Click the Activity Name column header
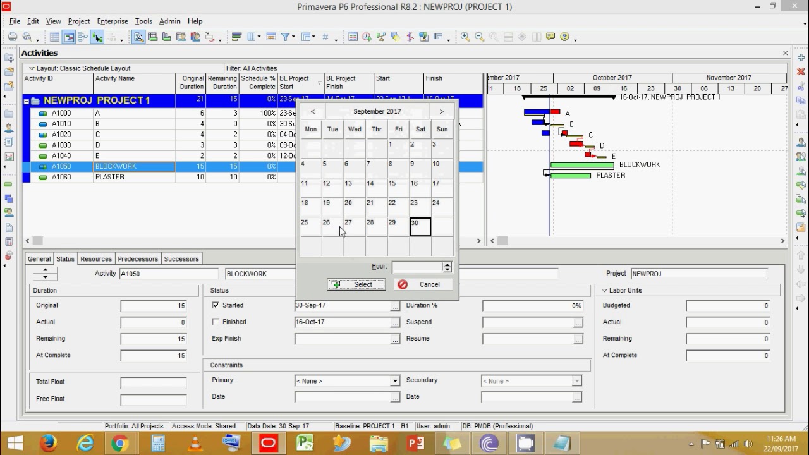This screenshot has height=455, width=809. (x=135, y=83)
